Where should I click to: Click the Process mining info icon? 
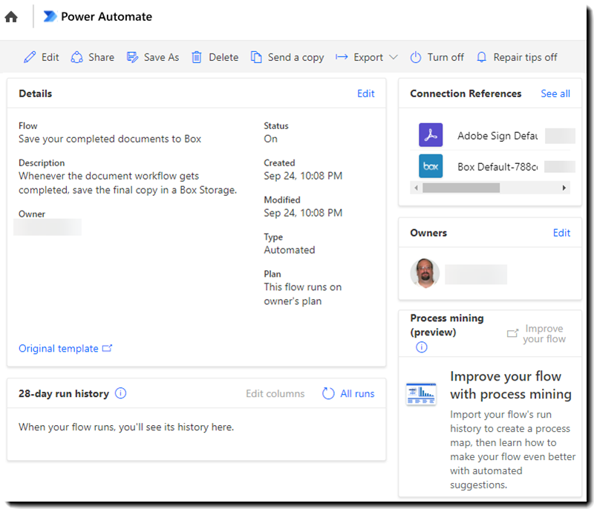pos(421,347)
